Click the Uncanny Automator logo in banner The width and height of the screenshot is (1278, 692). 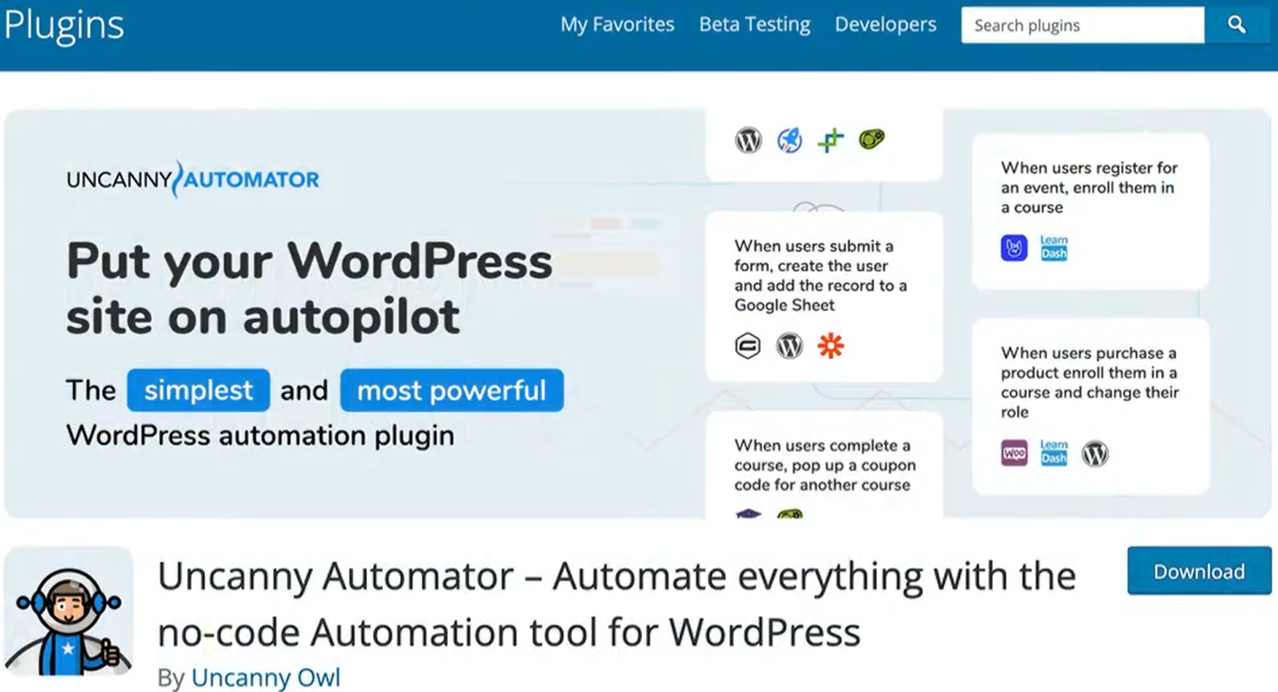192,179
